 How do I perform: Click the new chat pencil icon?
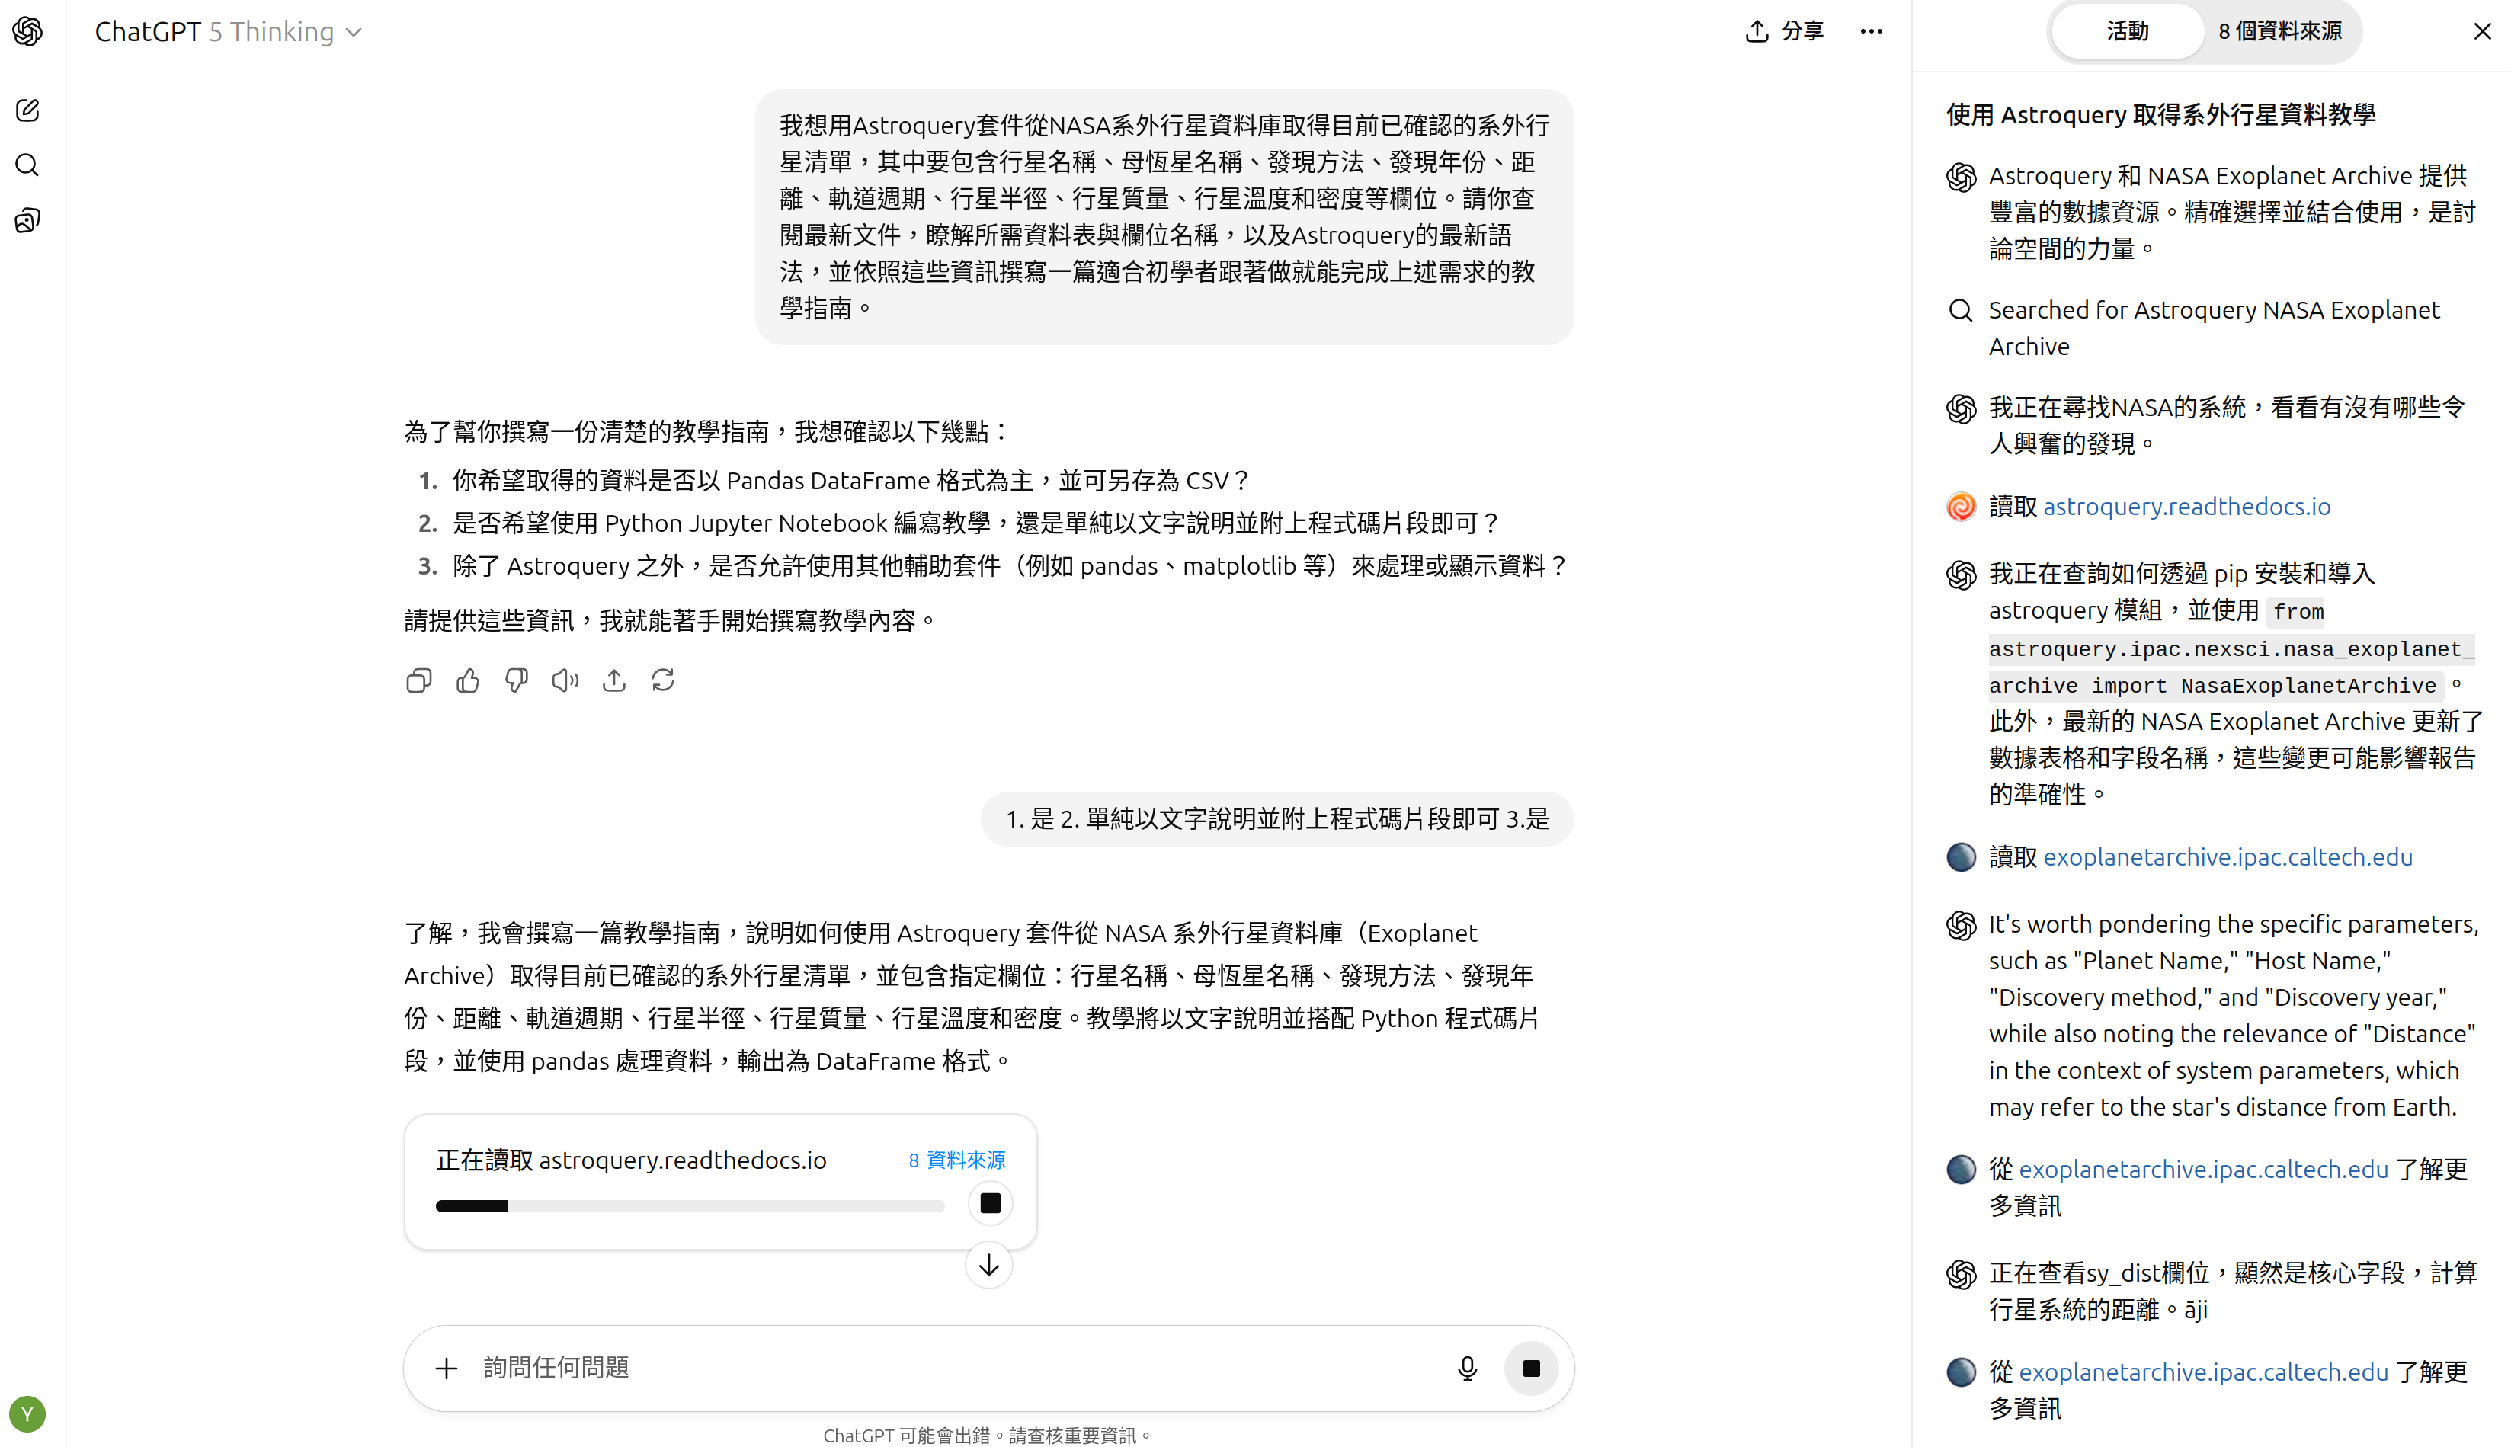coord(27,109)
